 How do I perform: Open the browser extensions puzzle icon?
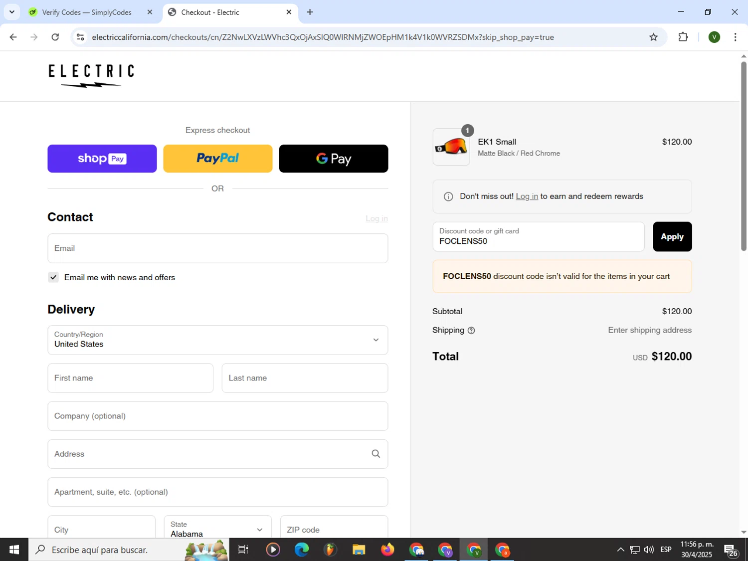[x=683, y=37]
